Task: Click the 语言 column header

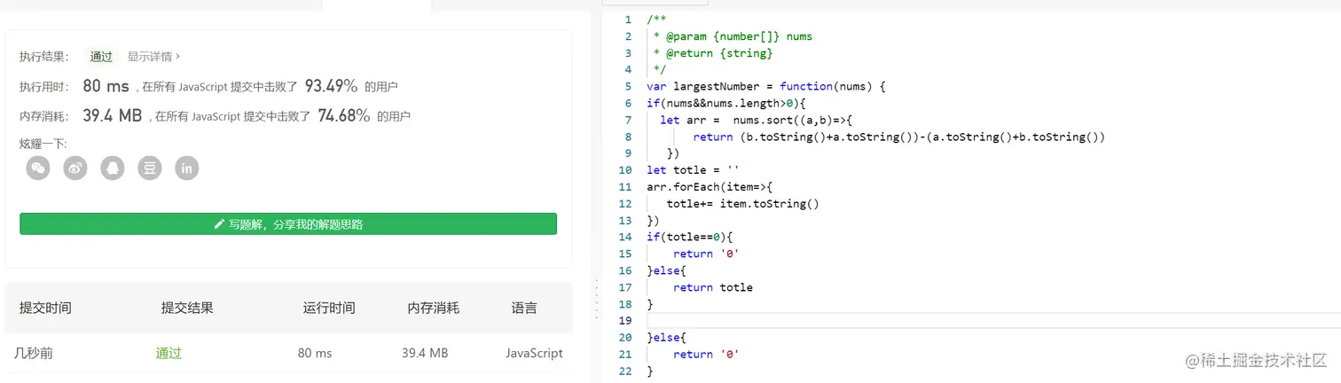Action: click(524, 308)
